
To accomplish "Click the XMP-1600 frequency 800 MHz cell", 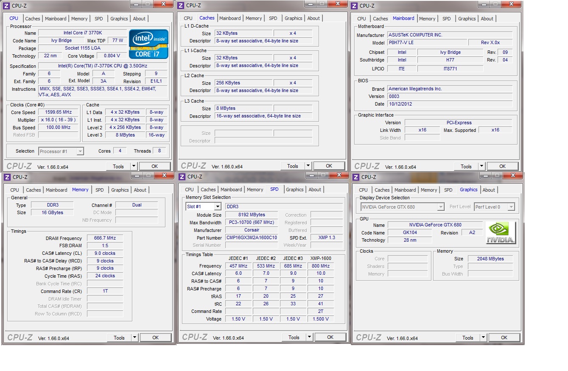I will (x=320, y=266).
